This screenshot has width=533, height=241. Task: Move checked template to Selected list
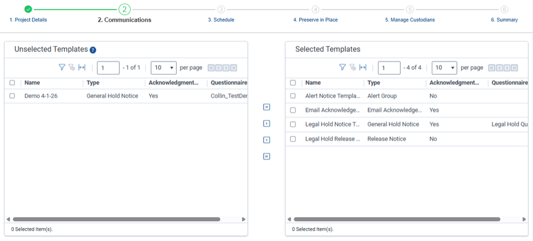coord(266,123)
